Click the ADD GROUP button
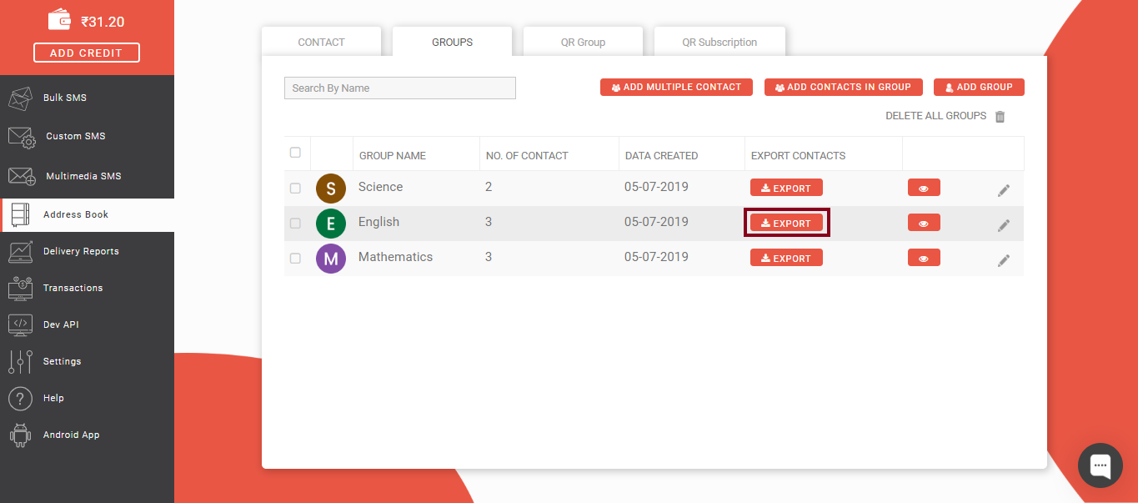The width and height of the screenshot is (1138, 503). [979, 87]
